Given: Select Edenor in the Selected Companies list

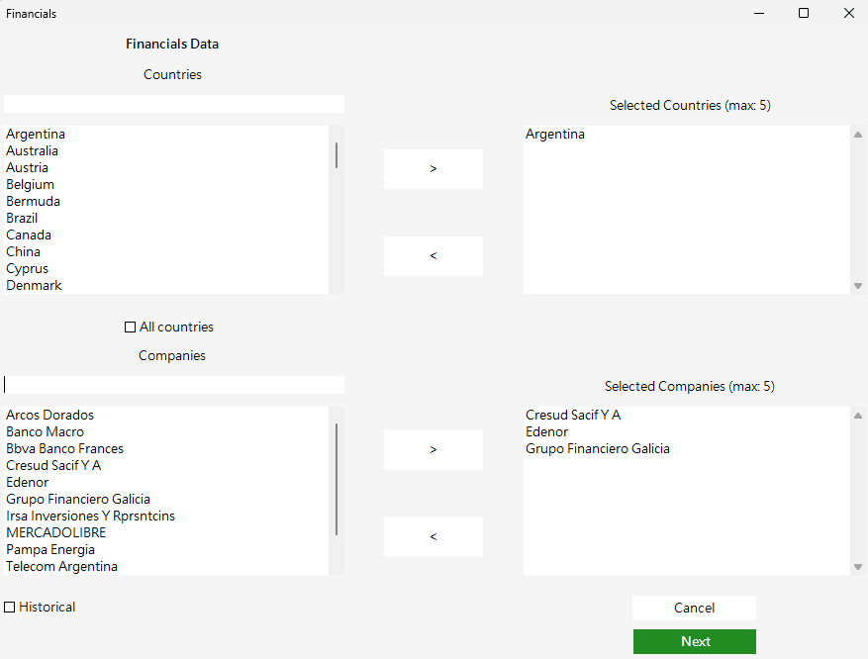Looking at the screenshot, I should (544, 431).
